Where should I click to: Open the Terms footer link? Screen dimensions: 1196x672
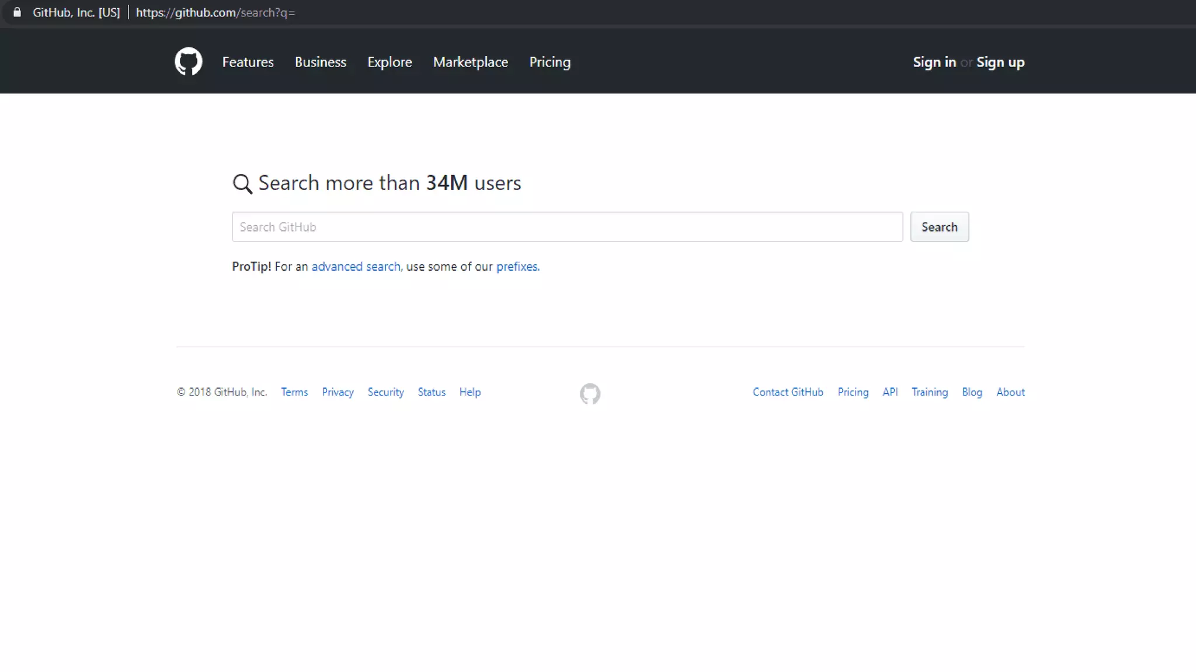click(x=294, y=392)
